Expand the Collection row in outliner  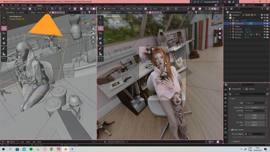click(228, 15)
